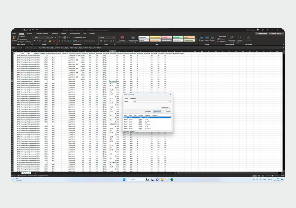The width and height of the screenshot is (296, 208).
Task: Toggle bold Ж formatting
Action: pyautogui.click(x=35, y=41)
